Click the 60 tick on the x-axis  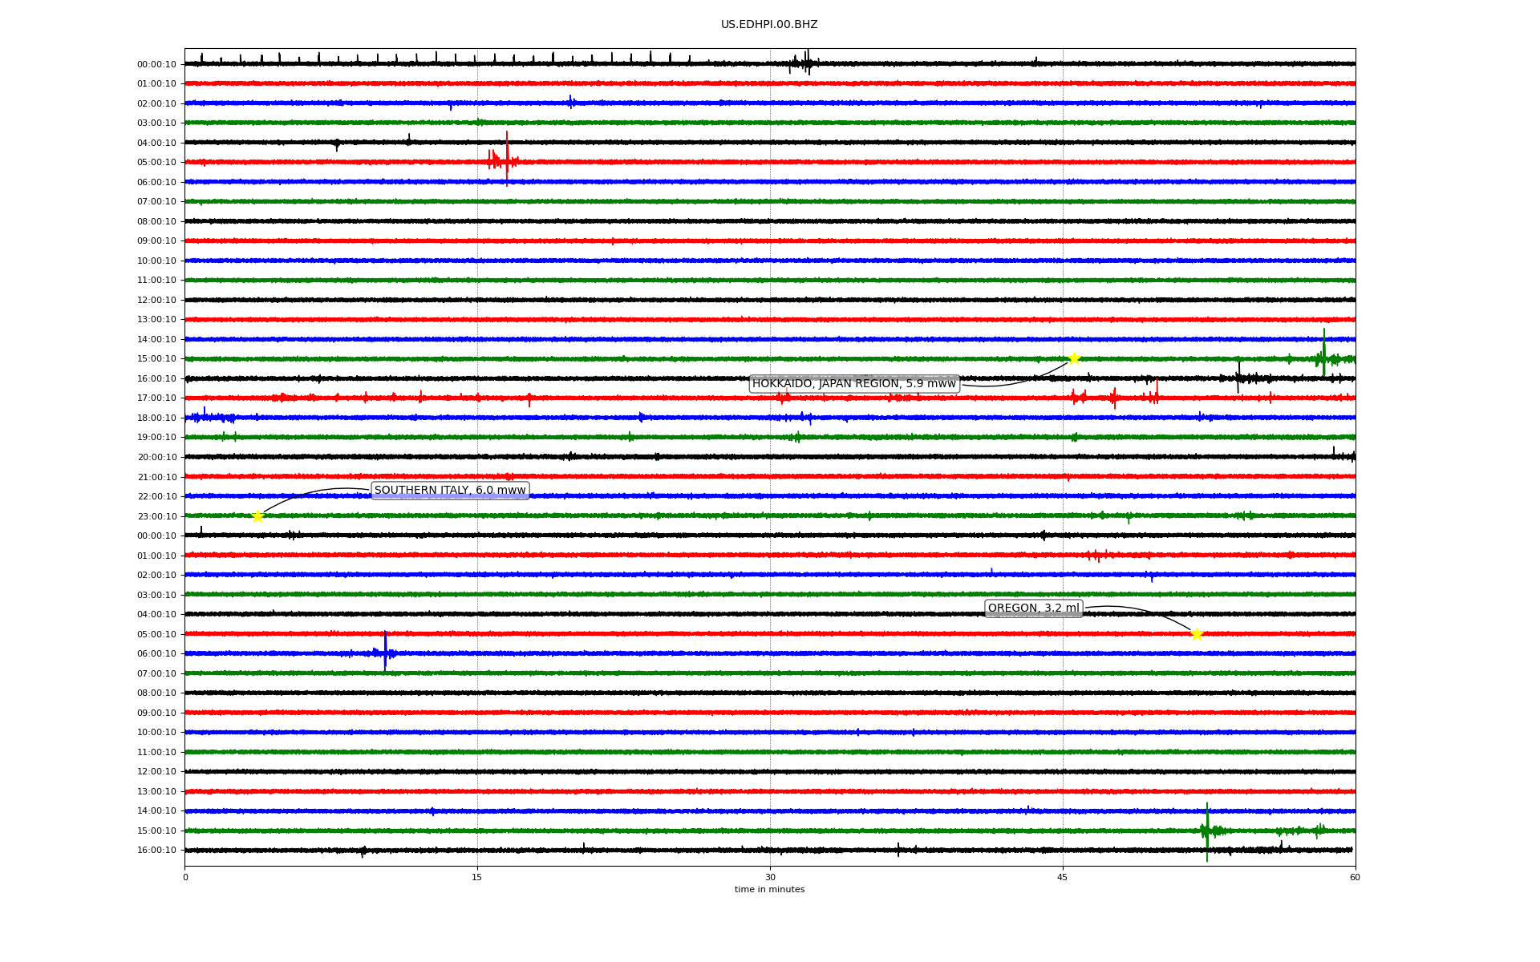[1355, 877]
